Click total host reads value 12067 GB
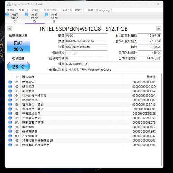The height and width of the screenshot is (173, 173). coord(149,36)
